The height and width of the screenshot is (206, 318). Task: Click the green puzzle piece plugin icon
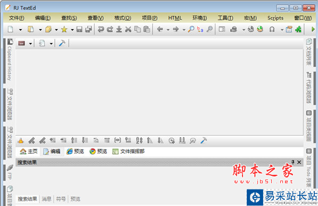[x=298, y=29]
